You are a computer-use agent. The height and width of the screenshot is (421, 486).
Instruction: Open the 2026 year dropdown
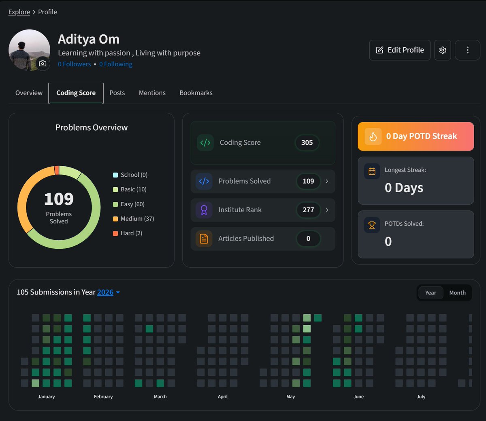point(109,292)
